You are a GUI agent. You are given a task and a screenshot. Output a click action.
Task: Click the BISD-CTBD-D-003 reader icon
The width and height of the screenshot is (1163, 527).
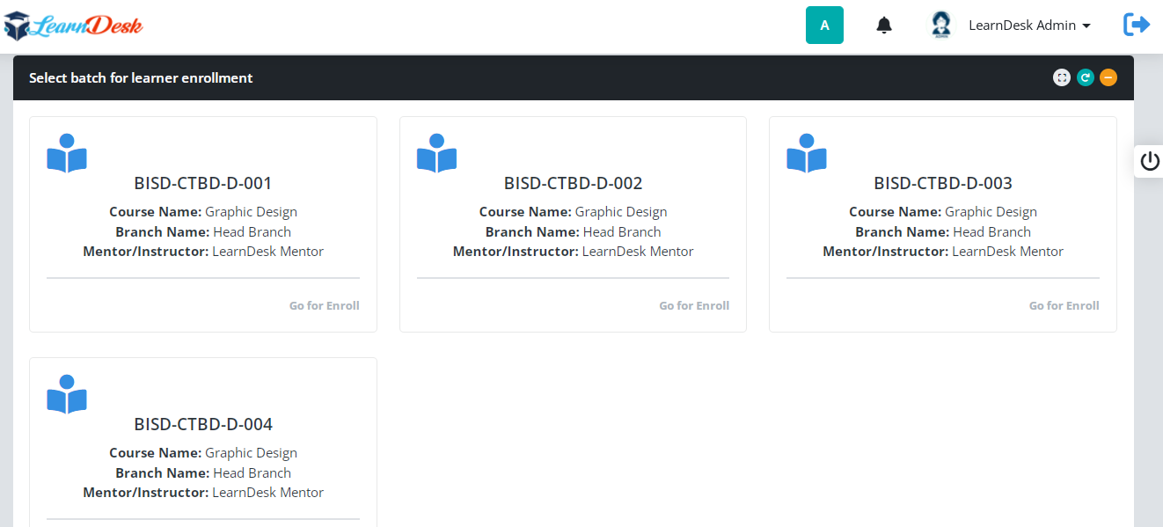807,153
